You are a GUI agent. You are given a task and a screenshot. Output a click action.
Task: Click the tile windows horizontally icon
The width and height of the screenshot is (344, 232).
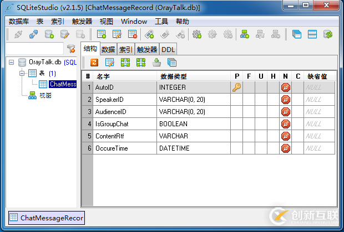click(312, 34)
